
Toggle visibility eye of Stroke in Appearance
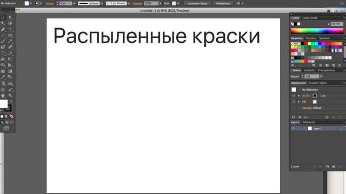[294, 96]
